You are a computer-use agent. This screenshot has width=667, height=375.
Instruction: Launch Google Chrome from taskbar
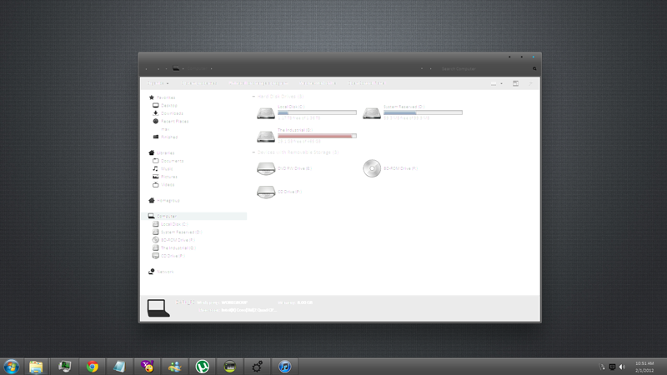coord(93,367)
